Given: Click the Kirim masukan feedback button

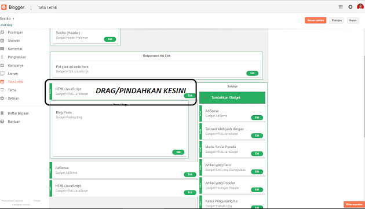Looking at the screenshot, I should [x=354, y=204].
